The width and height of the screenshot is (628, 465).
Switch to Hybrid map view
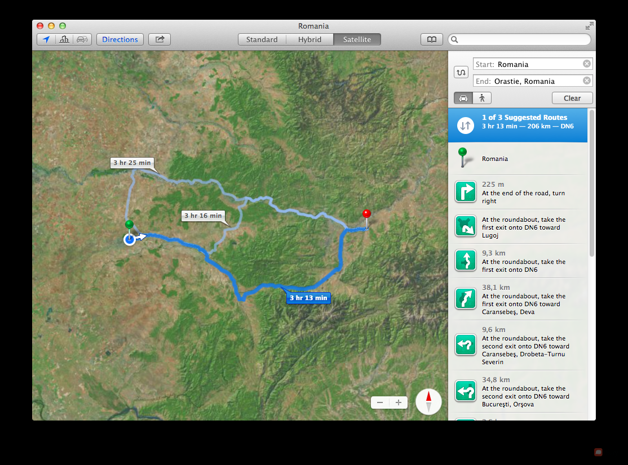pyautogui.click(x=309, y=39)
